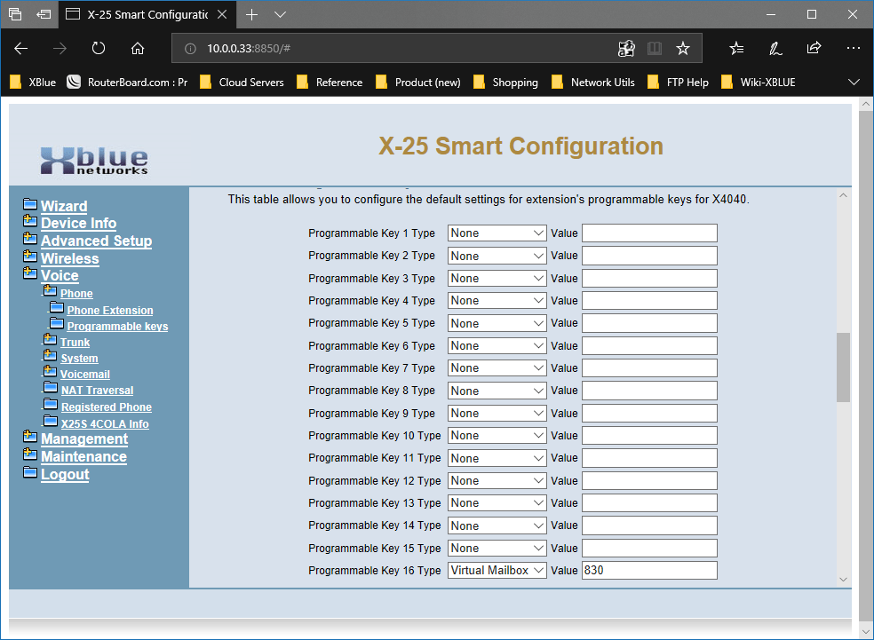Image resolution: width=874 pixels, height=640 pixels.
Task: Click the Add notes pen icon
Action: tap(775, 48)
